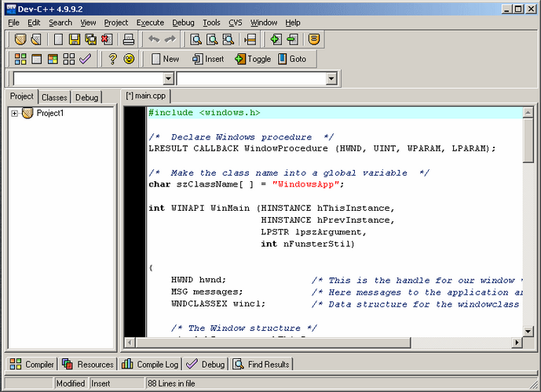Click "88 Lines in file" in status bar

tap(171, 383)
